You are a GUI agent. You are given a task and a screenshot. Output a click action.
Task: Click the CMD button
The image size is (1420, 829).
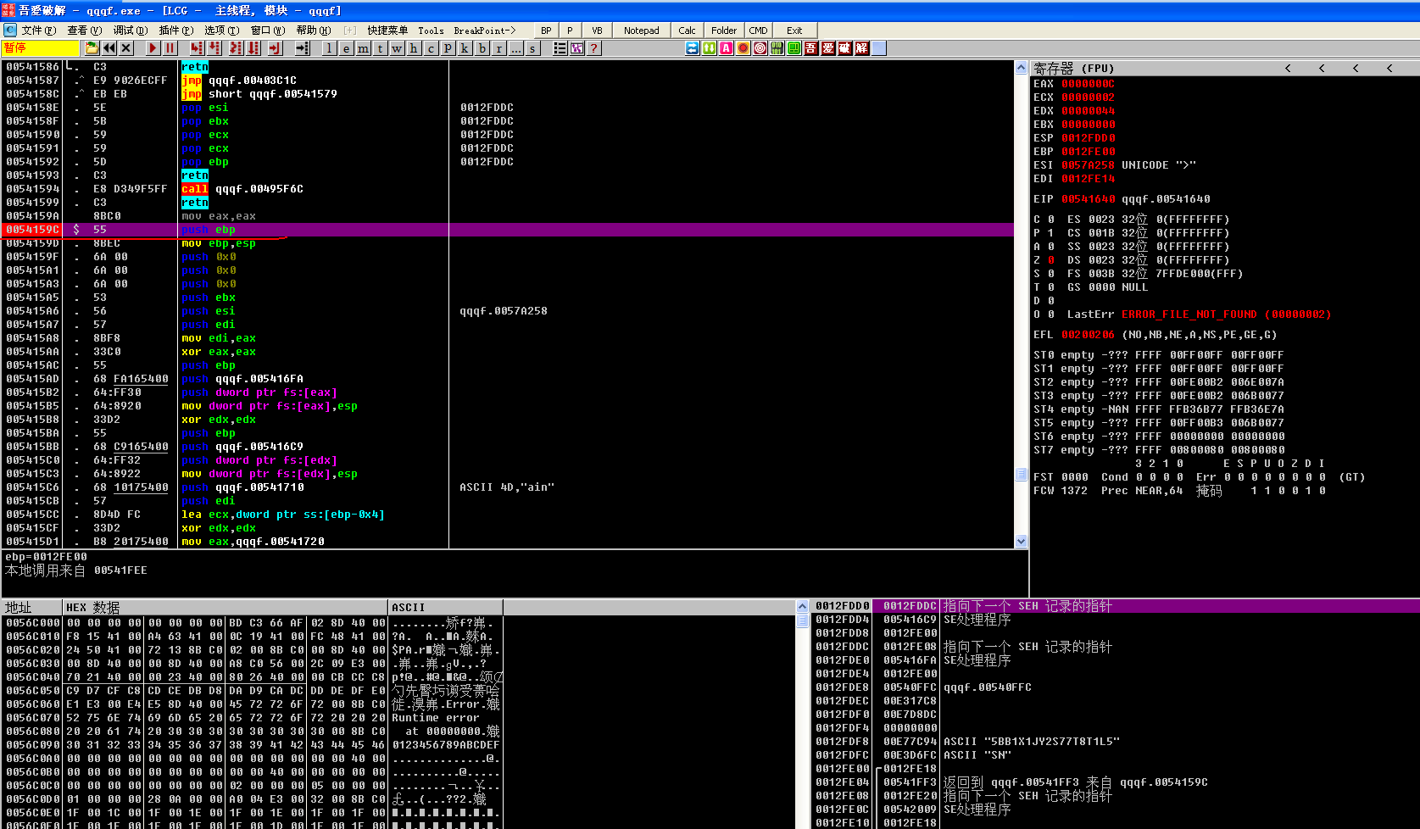tap(758, 31)
